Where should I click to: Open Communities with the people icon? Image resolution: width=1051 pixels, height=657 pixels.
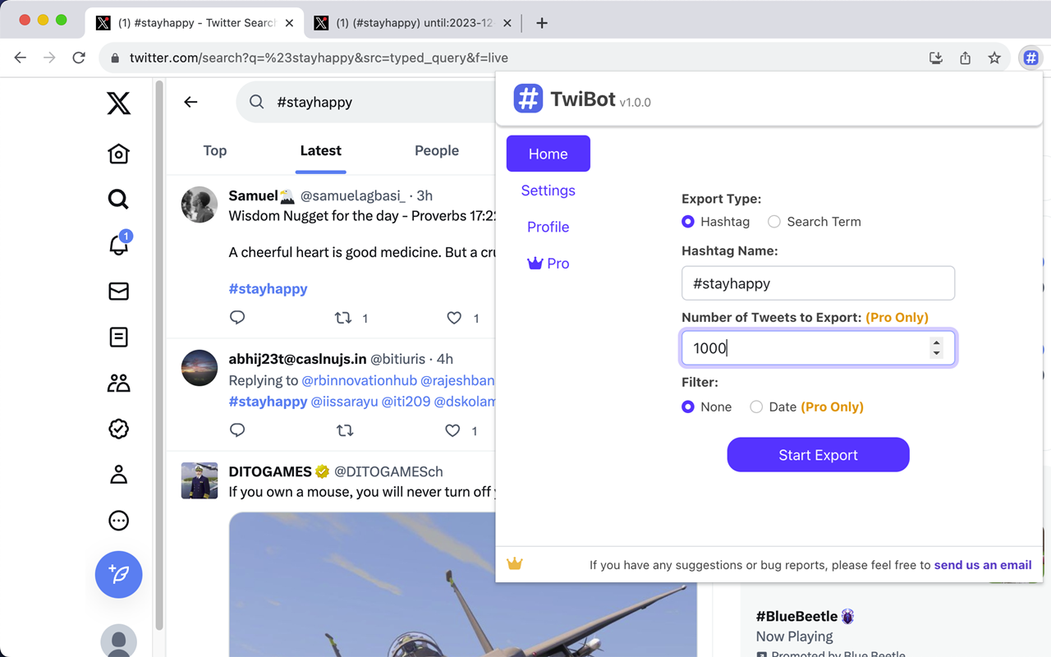click(118, 383)
